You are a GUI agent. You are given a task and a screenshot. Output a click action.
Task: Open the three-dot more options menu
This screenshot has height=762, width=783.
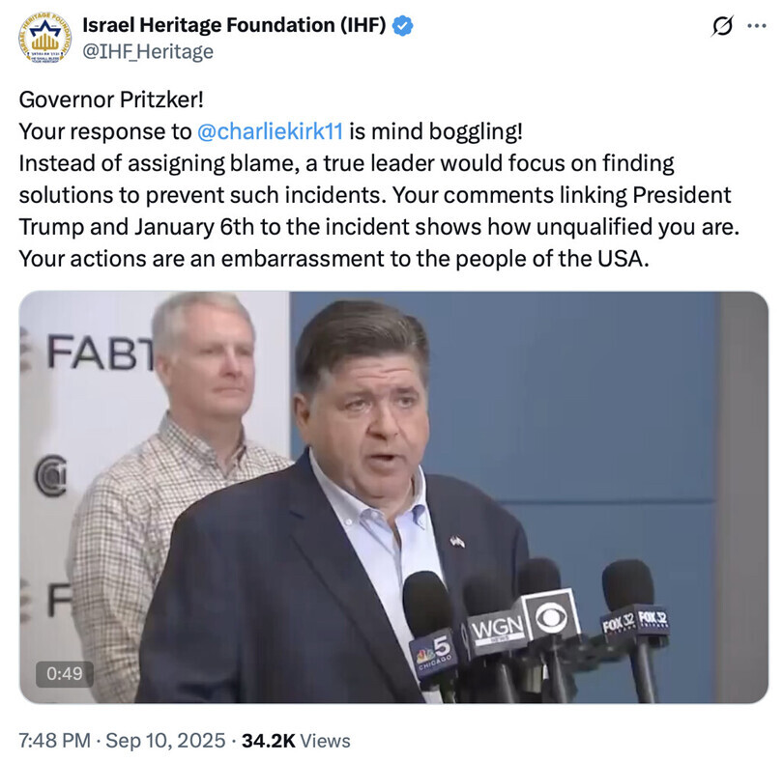pyautogui.click(x=755, y=27)
